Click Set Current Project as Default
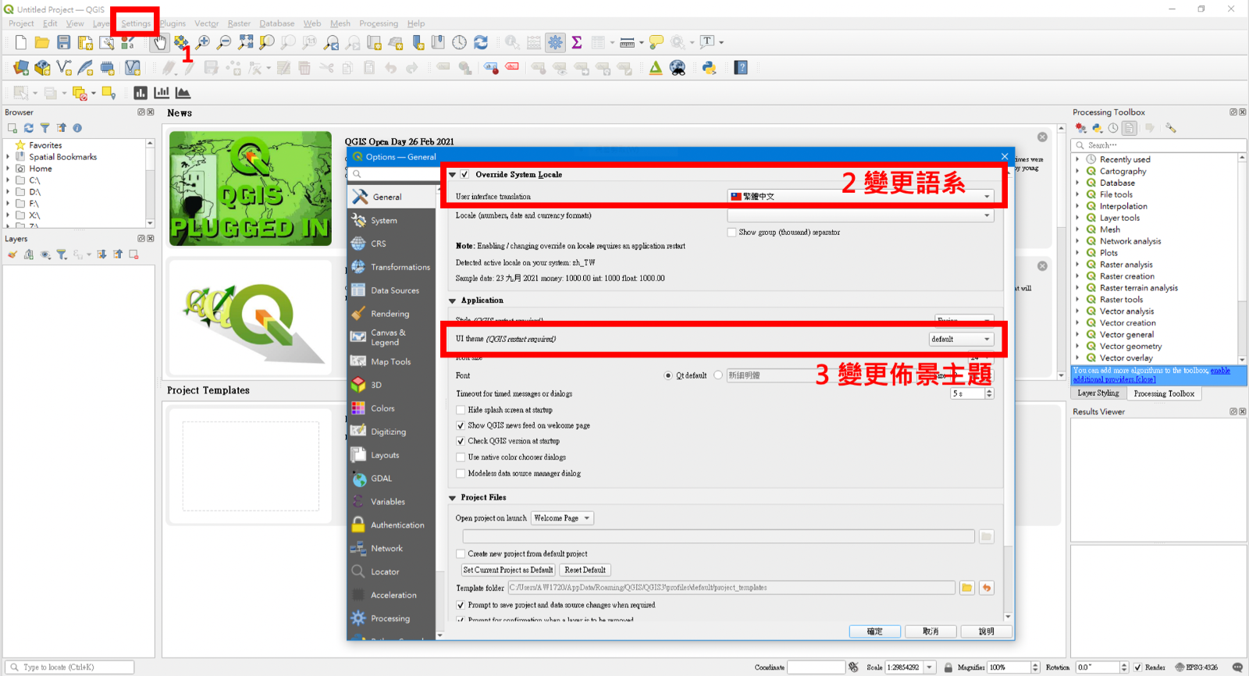The height and width of the screenshot is (676, 1249). (x=508, y=570)
